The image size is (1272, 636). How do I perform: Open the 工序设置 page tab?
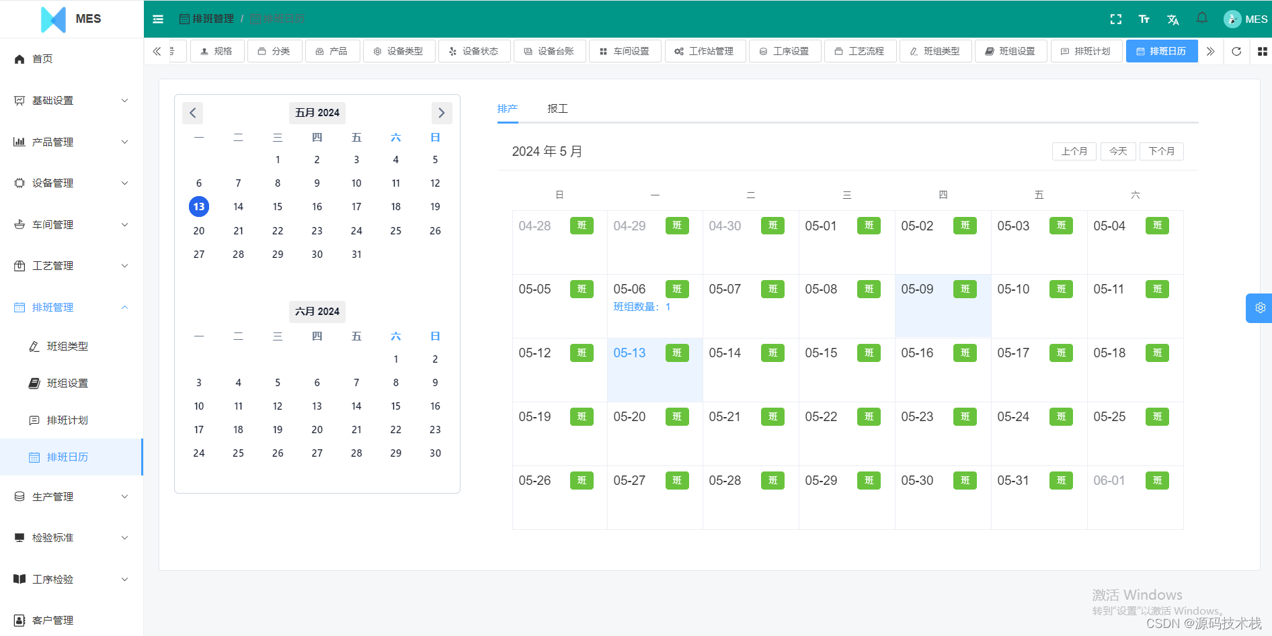click(785, 51)
